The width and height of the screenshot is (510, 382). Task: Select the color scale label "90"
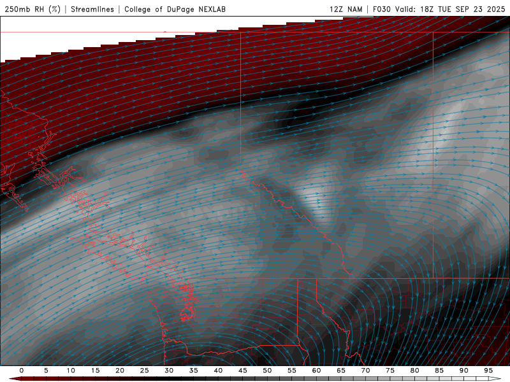pos(463,371)
